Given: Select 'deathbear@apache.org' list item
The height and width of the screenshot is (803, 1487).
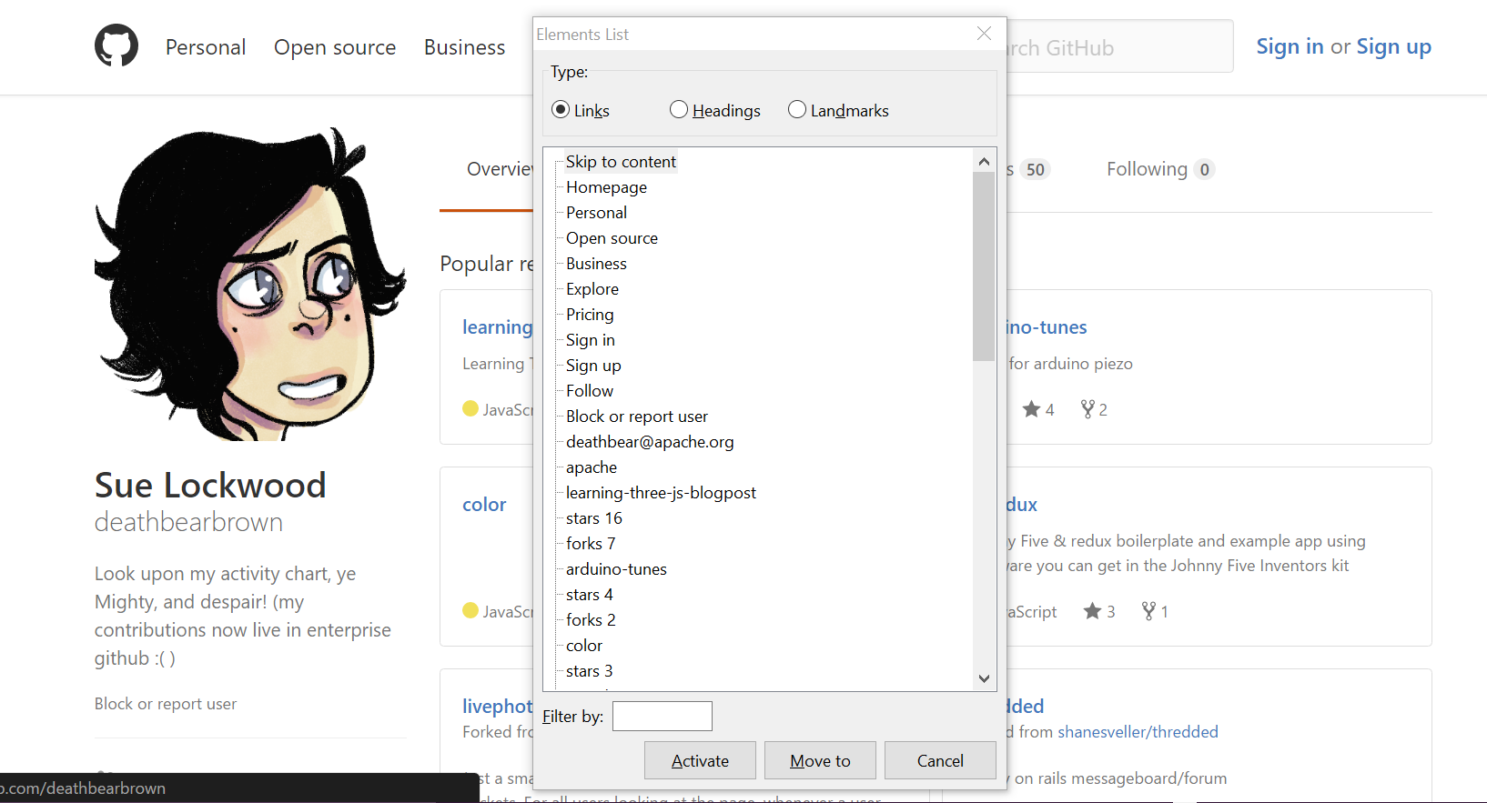Looking at the screenshot, I should (x=650, y=442).
